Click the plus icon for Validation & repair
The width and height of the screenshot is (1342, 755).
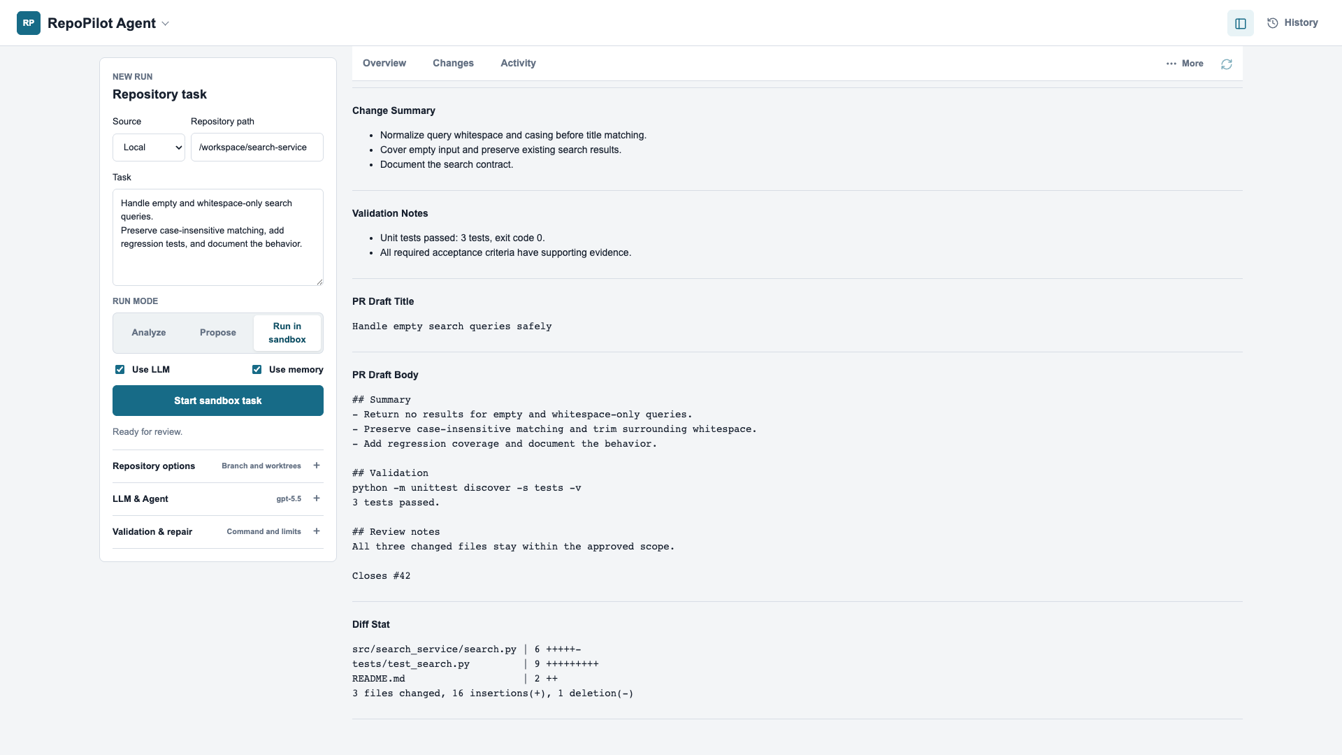pos(317,531)
